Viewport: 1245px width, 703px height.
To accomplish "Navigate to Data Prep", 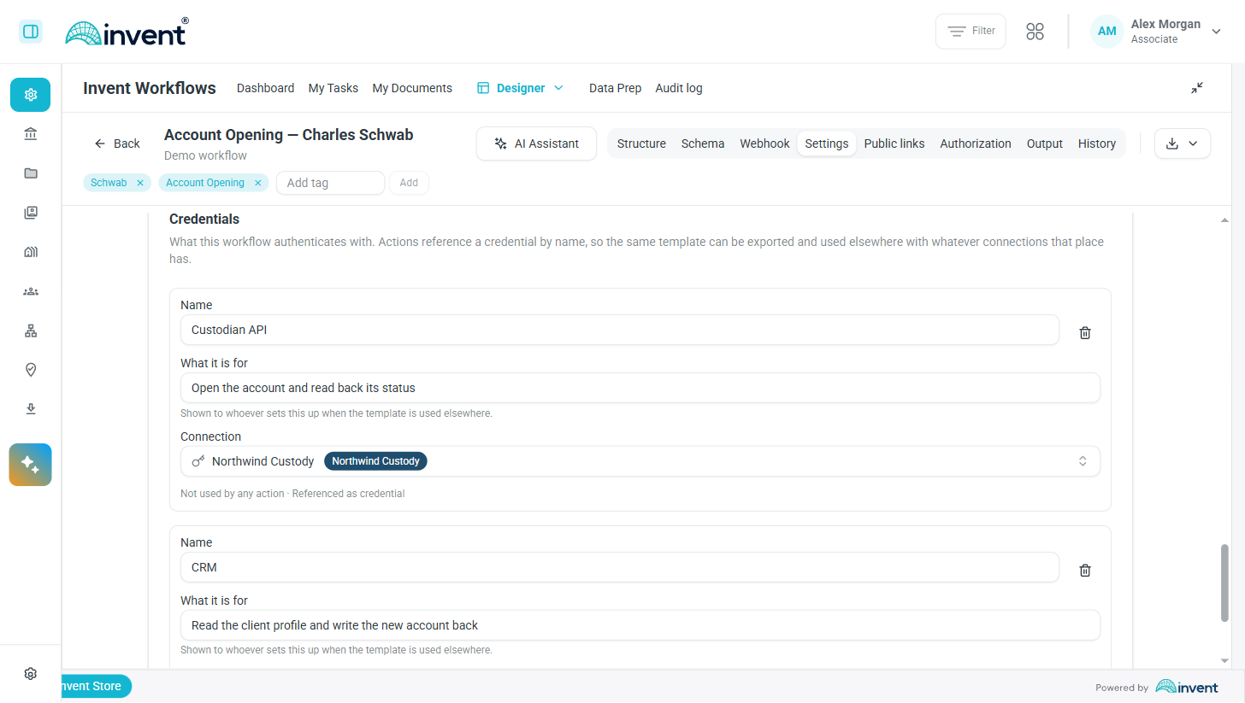I will (615, 88).
